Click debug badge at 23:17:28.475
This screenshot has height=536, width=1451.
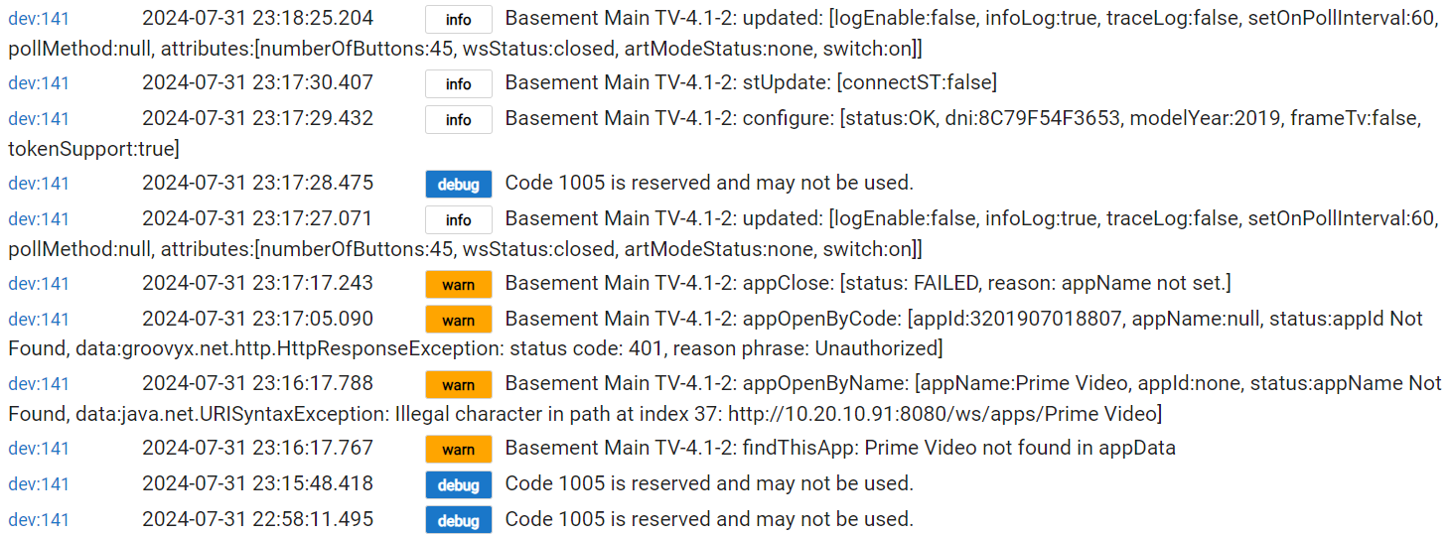point(459,185)
